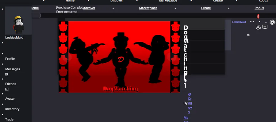Viewport: 276px width, 122px height.
Task: Click the search input field
Action: [x=36, y=16]
